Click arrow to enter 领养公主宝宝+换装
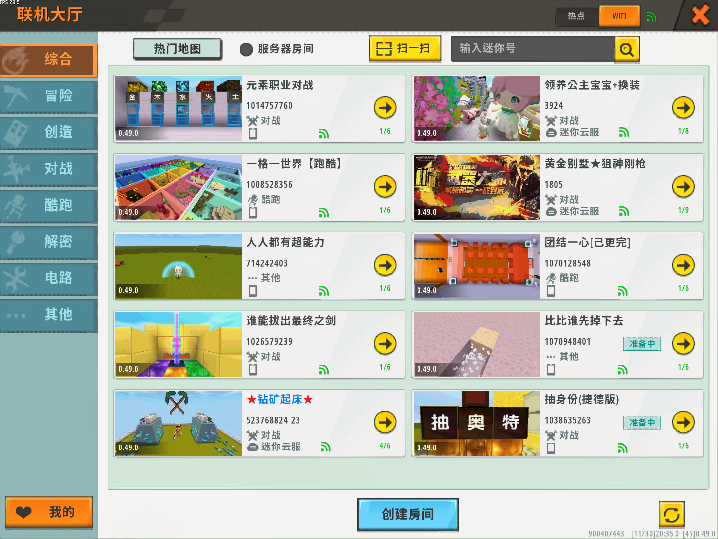The image size is (718, 539). pyautogui.click(x=683, y=108)
